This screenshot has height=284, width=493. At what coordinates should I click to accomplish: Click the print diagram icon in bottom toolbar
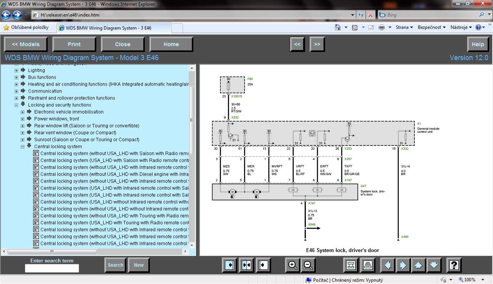[x=367, y=265]
